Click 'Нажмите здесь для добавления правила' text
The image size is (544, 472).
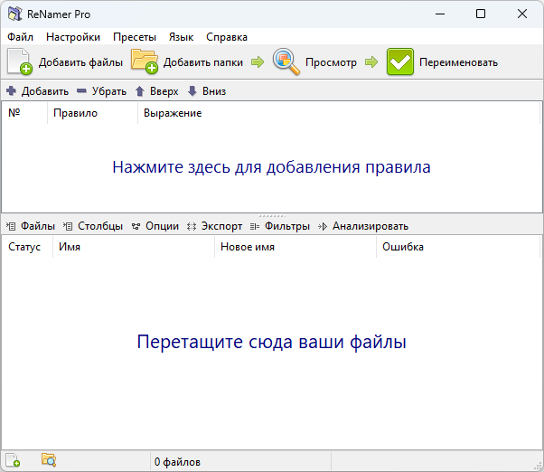click(x=271, y=167)
